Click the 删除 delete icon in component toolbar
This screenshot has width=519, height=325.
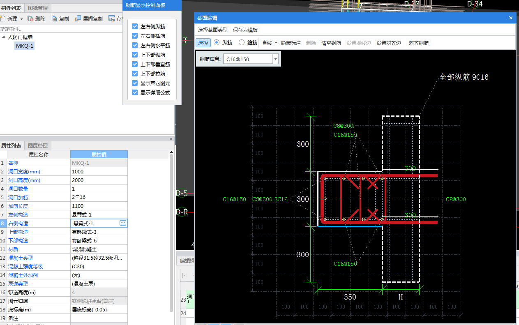coord(30,18)
